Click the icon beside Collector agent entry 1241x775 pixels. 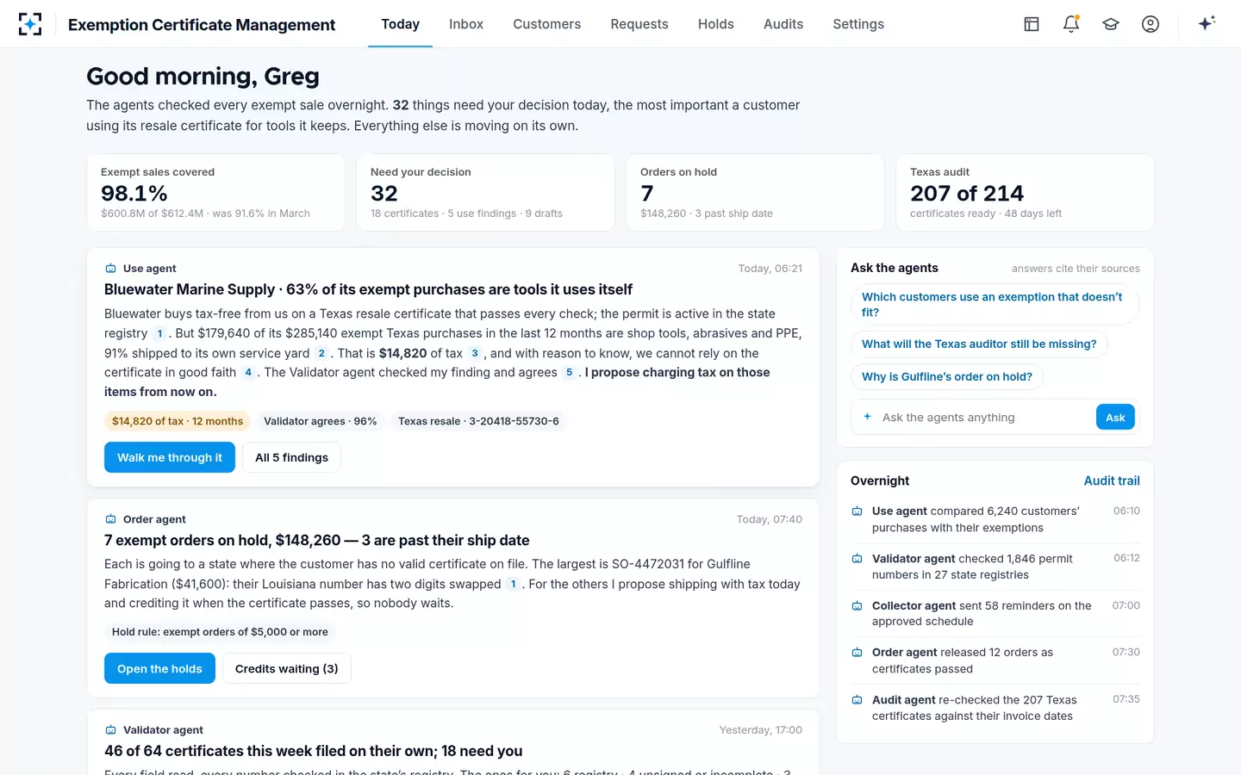[857, 606]
